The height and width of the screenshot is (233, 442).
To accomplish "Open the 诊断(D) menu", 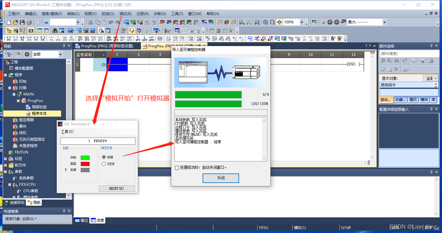I will (x=160, y=14).
